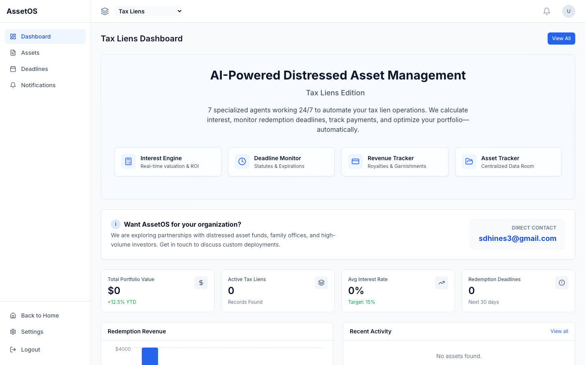Click the AssetOS logo text

[22, 11]
